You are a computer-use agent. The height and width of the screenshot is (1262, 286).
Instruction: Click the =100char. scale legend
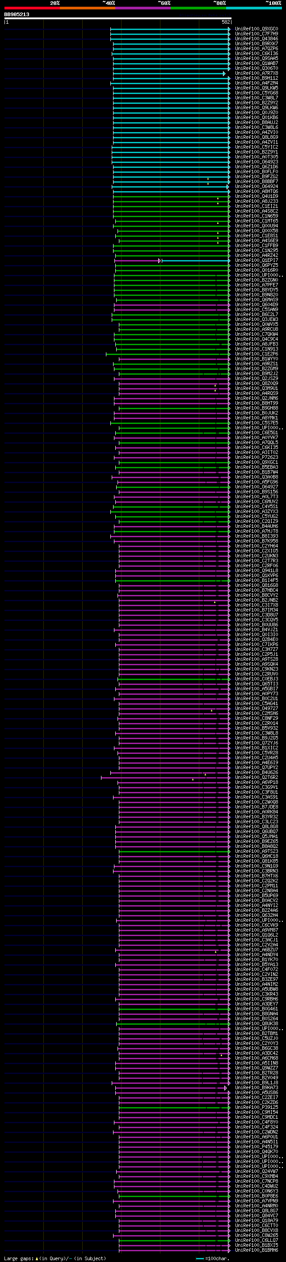click(213, 1258)
